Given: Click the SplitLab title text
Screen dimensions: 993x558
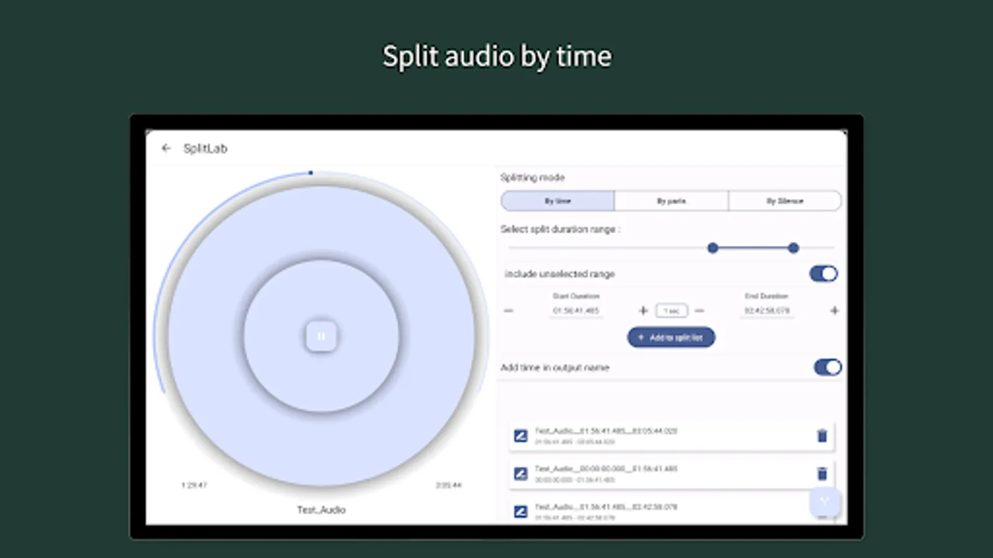Looking at the screenshot, I should click(x=205, y=148).
